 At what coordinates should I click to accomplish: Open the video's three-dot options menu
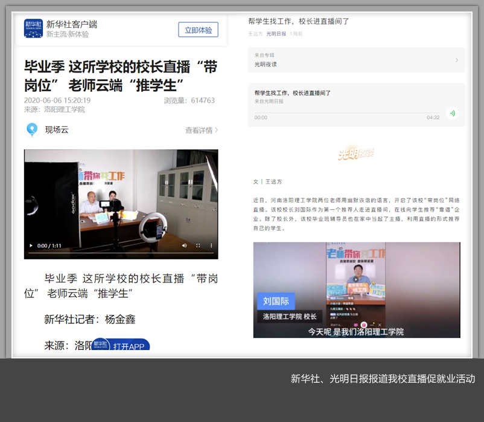coord(211,246)
